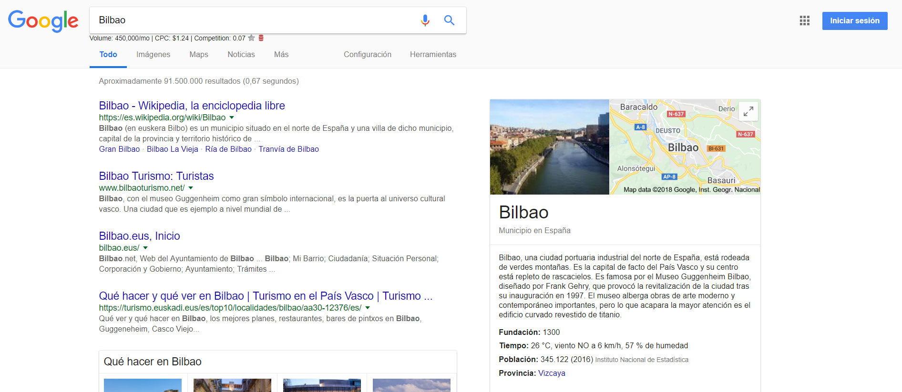Open dropdown arrow next to bilbao.eus URL
Image resolution: width=902 pixels, height=392 pixels.
145,248
